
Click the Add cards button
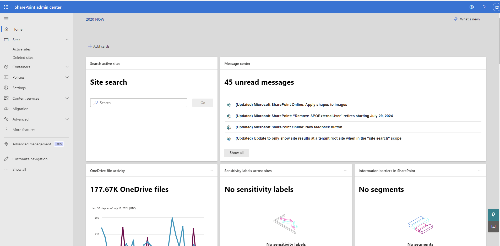99,46
